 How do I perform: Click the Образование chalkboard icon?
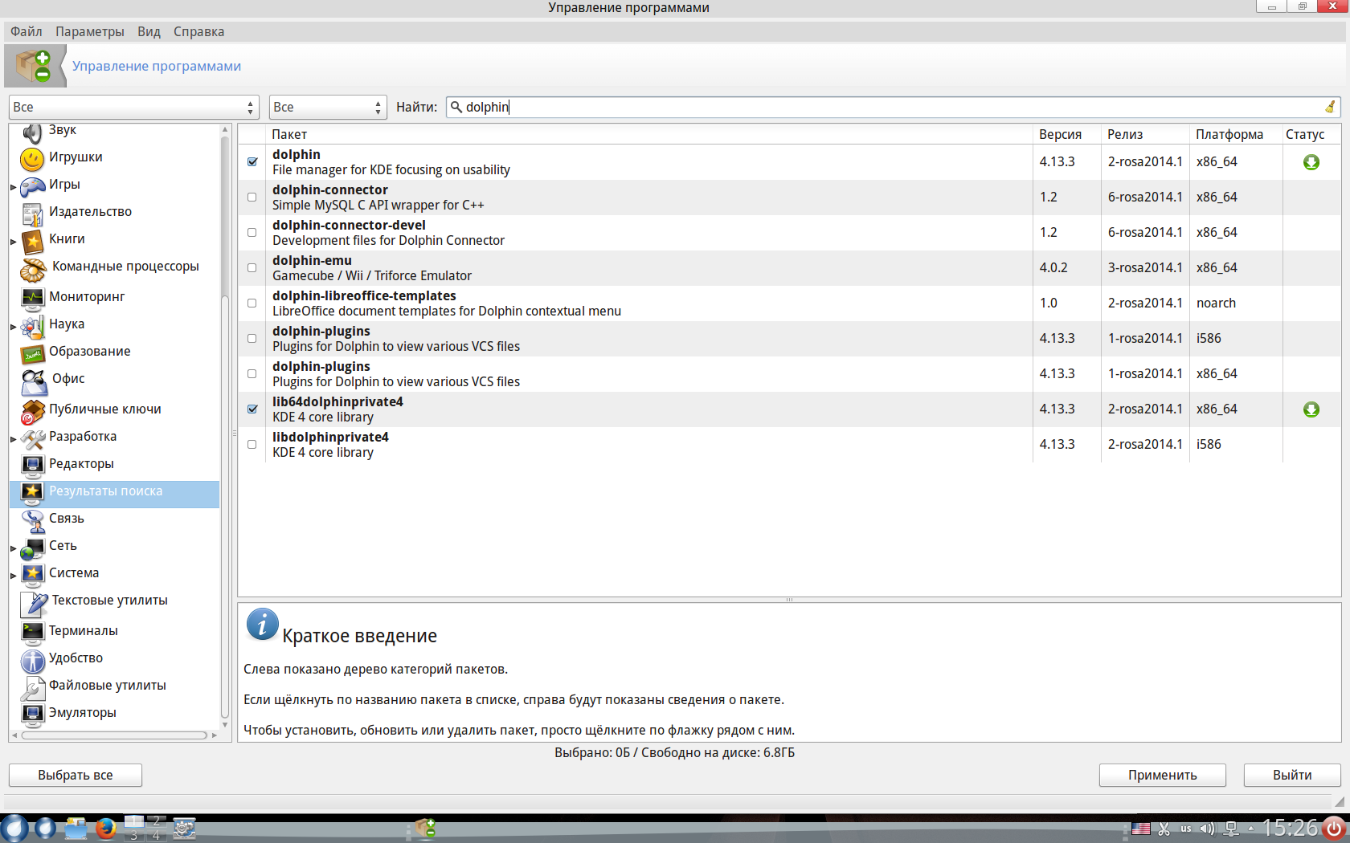[x=32, y=352]
